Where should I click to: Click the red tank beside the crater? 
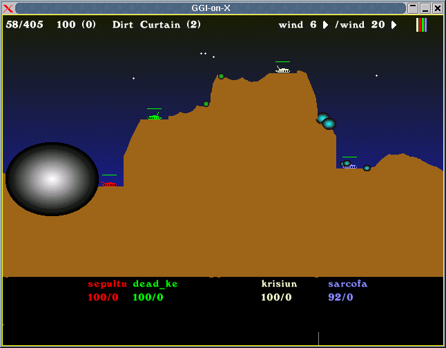tap(108, 183)
